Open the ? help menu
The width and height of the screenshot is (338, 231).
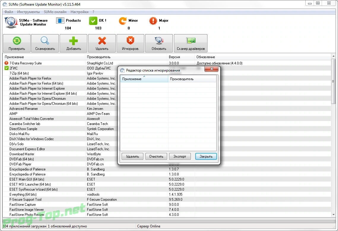click(x=93, y=12)
